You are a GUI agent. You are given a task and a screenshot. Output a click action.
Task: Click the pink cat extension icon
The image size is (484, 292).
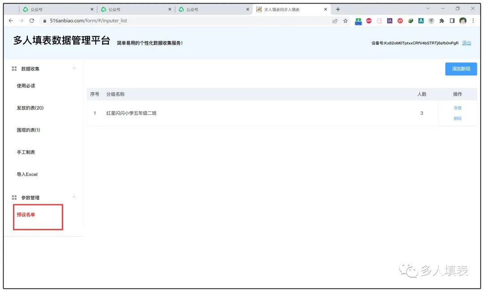[x=379, y=21]
